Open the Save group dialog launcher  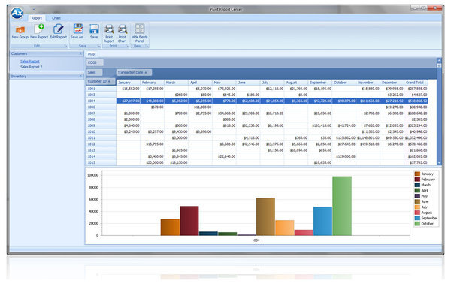pos(98,46)
